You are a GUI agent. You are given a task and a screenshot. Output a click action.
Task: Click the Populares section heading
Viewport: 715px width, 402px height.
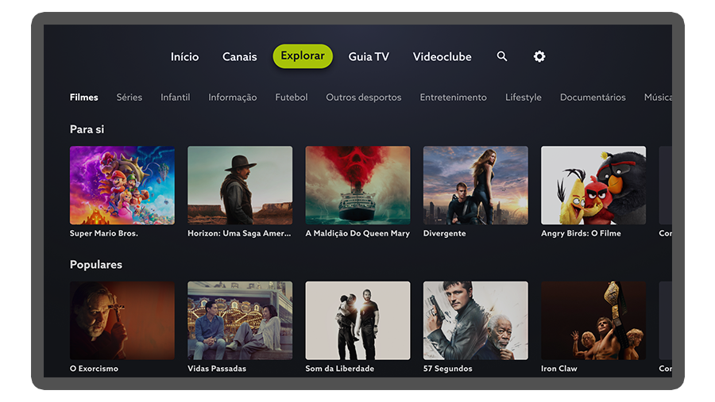(96, 265)
